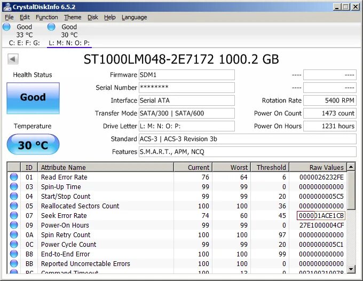
Task: Open the Disk menu
Action: [x=93, y=18]
